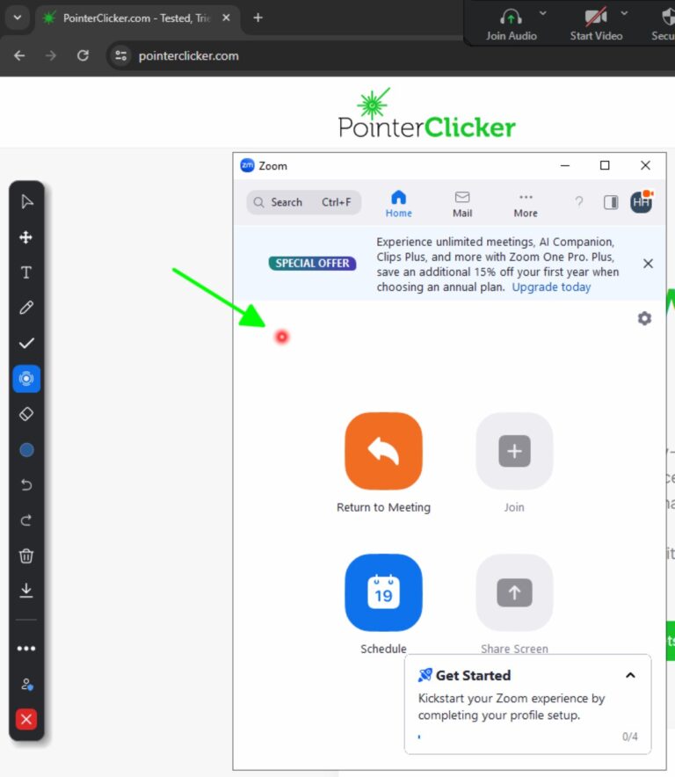The height and width of the screenshot is (777, 675).
Task: Click the Get Started heading
Action: click(474, 675)
